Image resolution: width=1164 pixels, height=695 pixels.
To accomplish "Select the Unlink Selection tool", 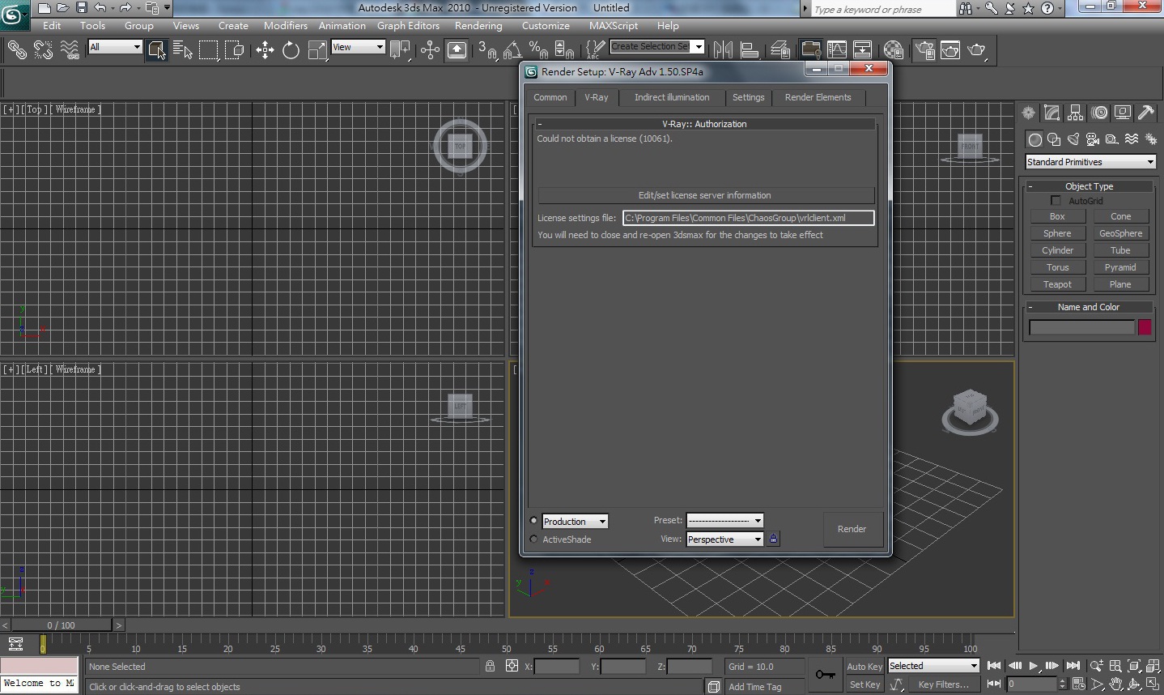I will coord(43,50).
